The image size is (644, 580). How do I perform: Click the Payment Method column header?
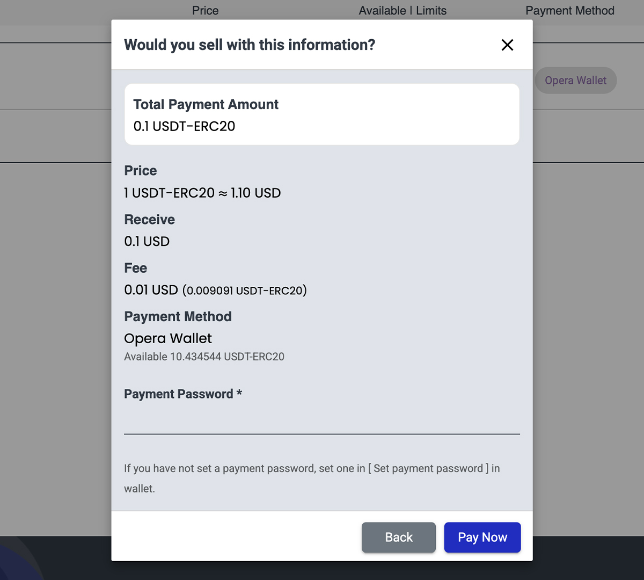569,11
